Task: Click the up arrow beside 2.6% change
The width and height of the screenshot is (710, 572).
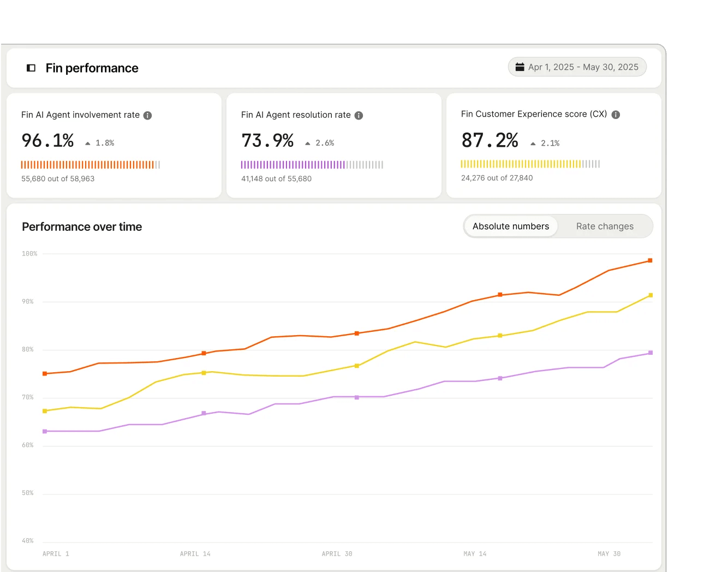Action: (x=308, y=144)
